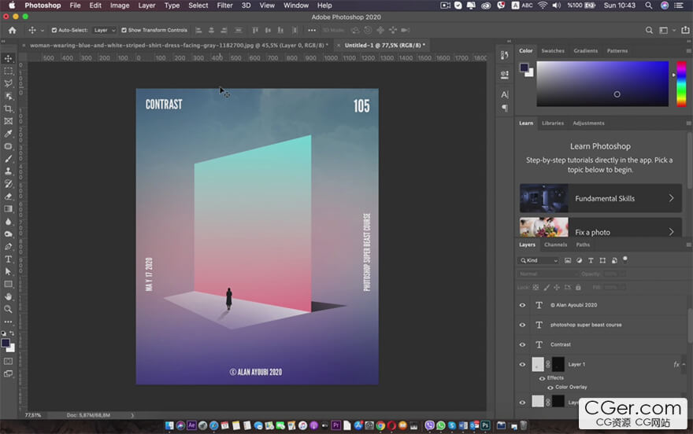Click the zoom percentage field 77,51%
693x434 pixels.
[33, 415]
